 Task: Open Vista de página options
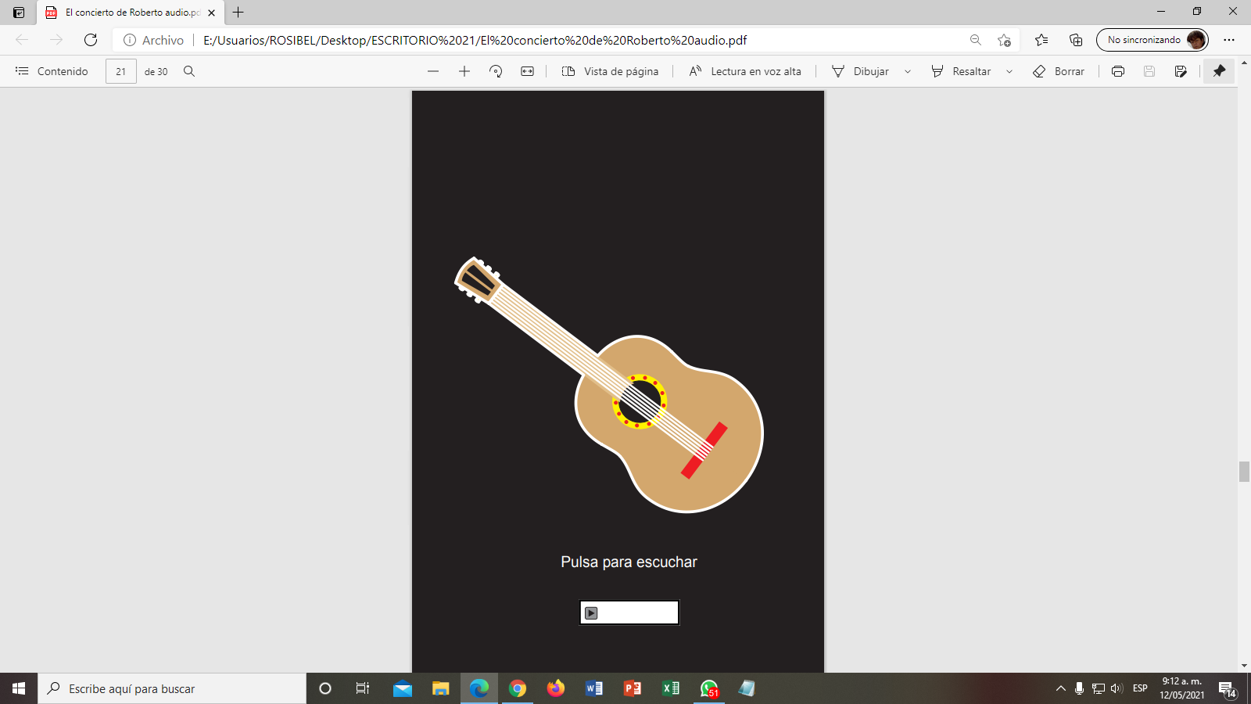point(611,71)
